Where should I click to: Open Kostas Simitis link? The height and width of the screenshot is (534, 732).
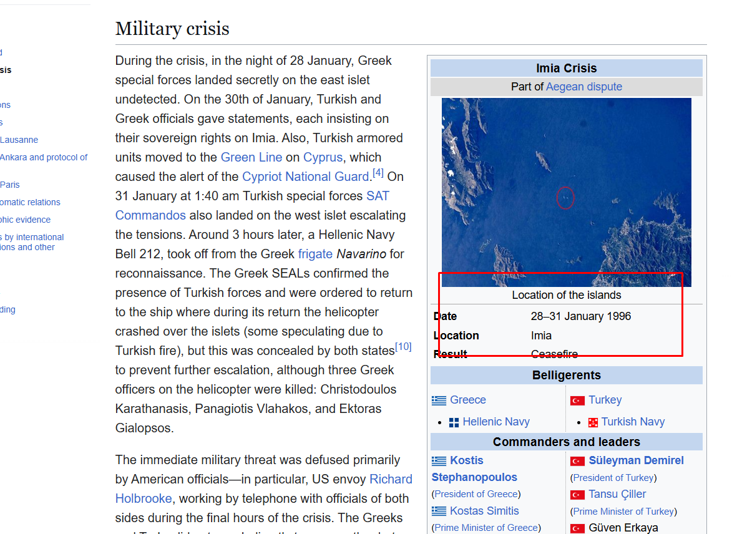coord(484,511)
